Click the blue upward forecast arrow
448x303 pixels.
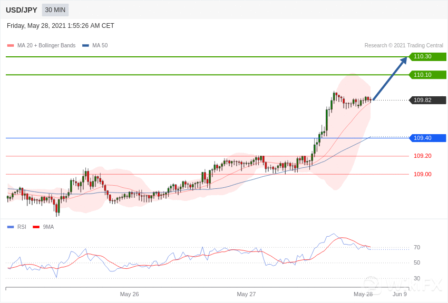390,78
